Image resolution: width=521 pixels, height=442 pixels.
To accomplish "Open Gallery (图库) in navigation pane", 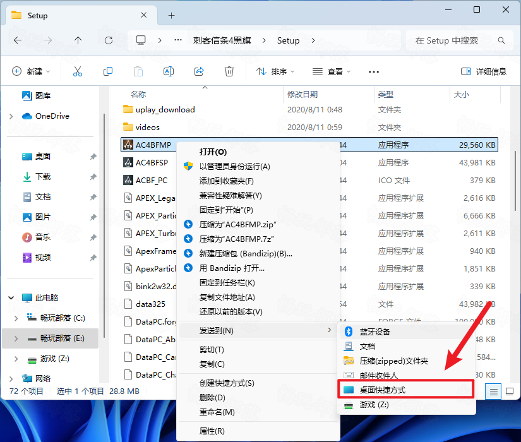I will [36, 96].
